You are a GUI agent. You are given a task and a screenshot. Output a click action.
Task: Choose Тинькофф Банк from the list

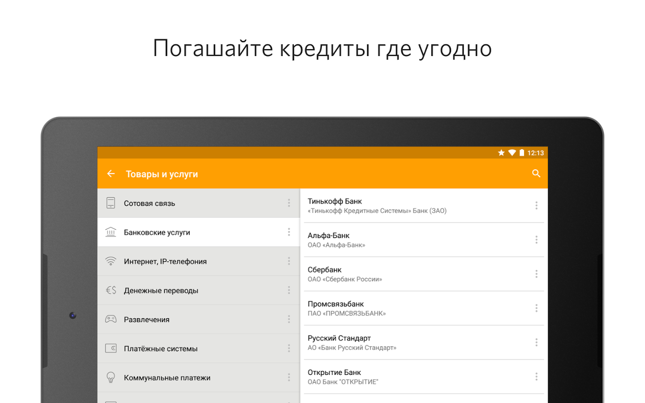[424, 206]
